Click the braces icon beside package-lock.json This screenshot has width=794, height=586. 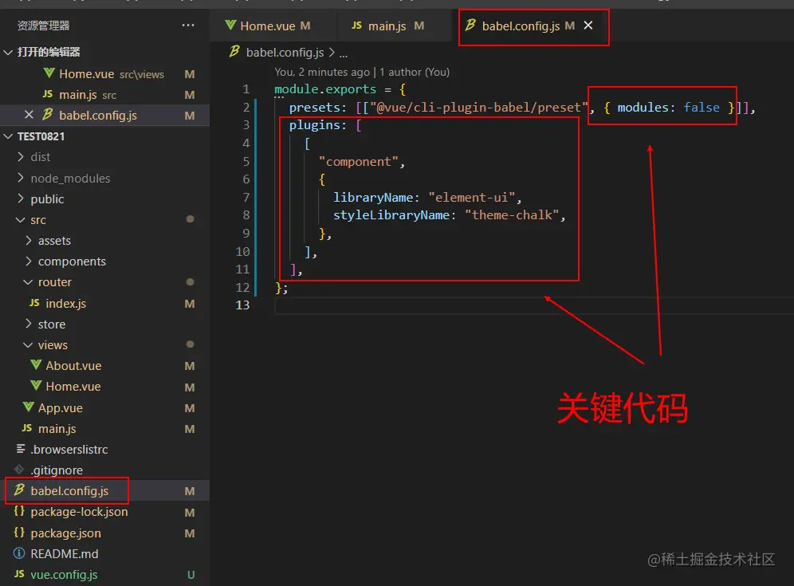19,511
